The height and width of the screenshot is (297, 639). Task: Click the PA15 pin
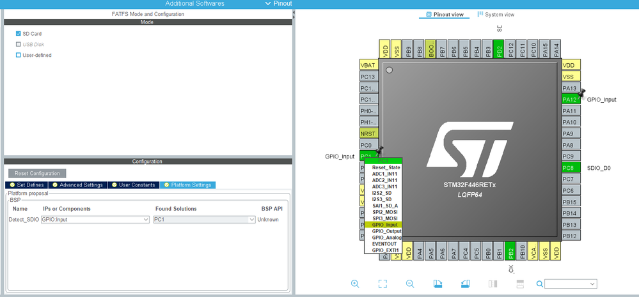544,49
